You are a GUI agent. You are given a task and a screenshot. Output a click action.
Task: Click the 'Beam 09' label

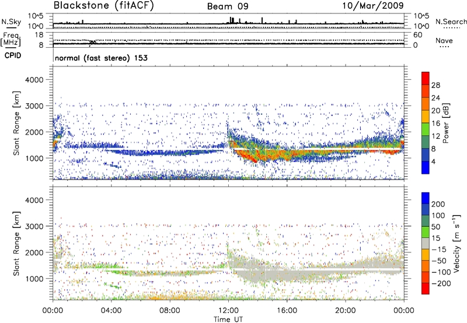[228, 6]
